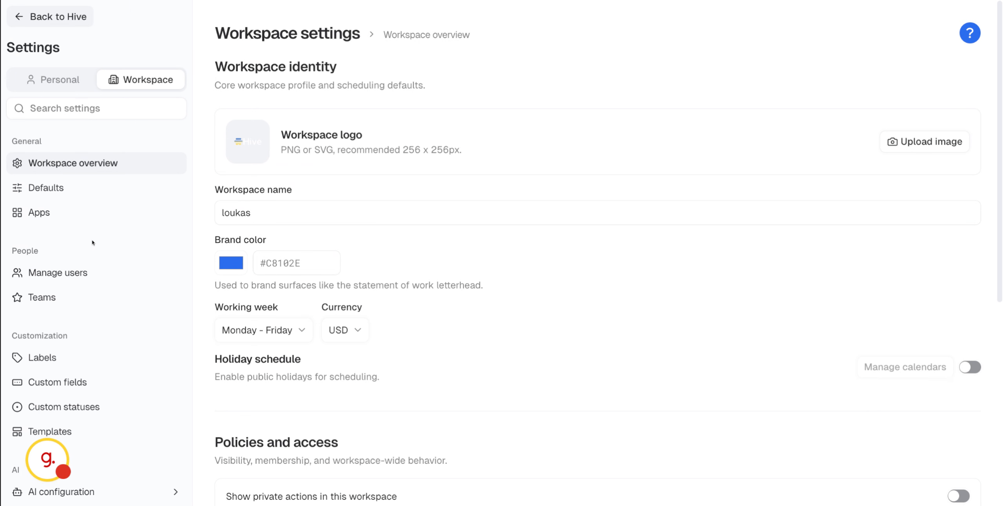Toggle Show private actions in this workspace
The width and height of the screenshot is (1003, 506).
point(959,496)
